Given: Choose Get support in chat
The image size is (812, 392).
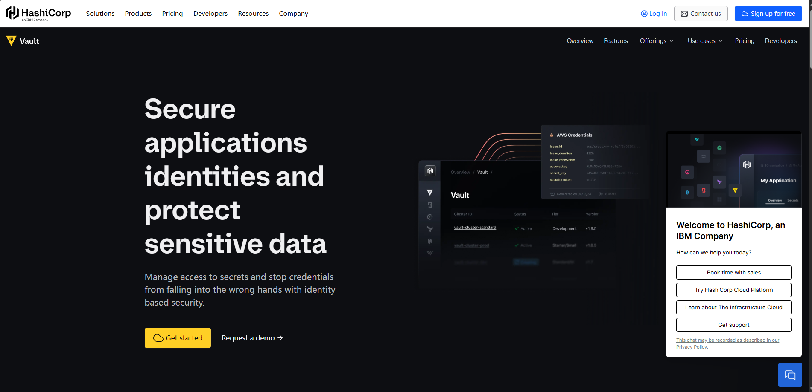Looking at the screenshot, I should point(733,325).
